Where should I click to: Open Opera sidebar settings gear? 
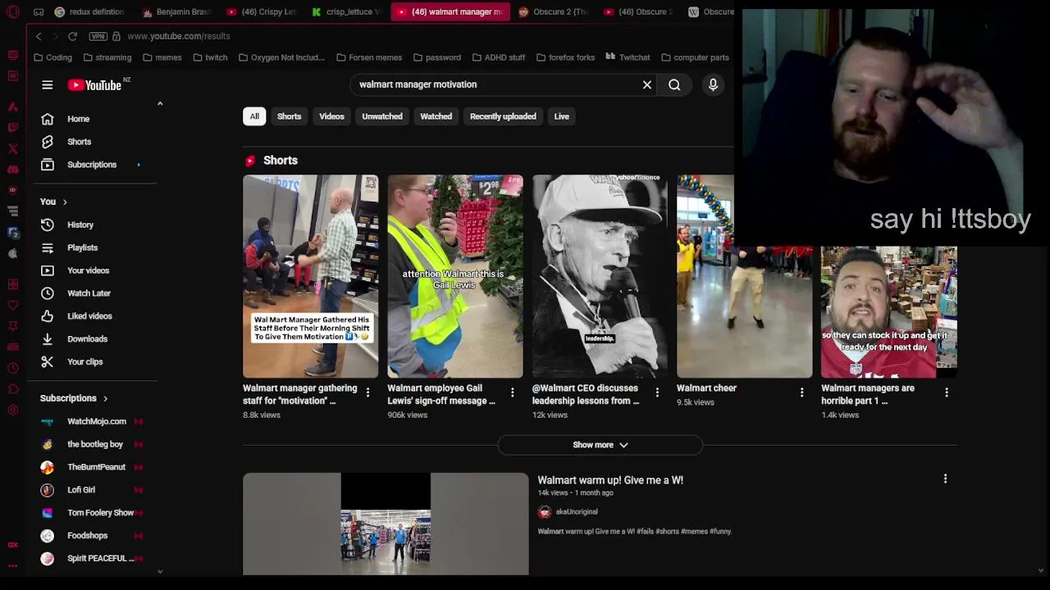(13, 410)
